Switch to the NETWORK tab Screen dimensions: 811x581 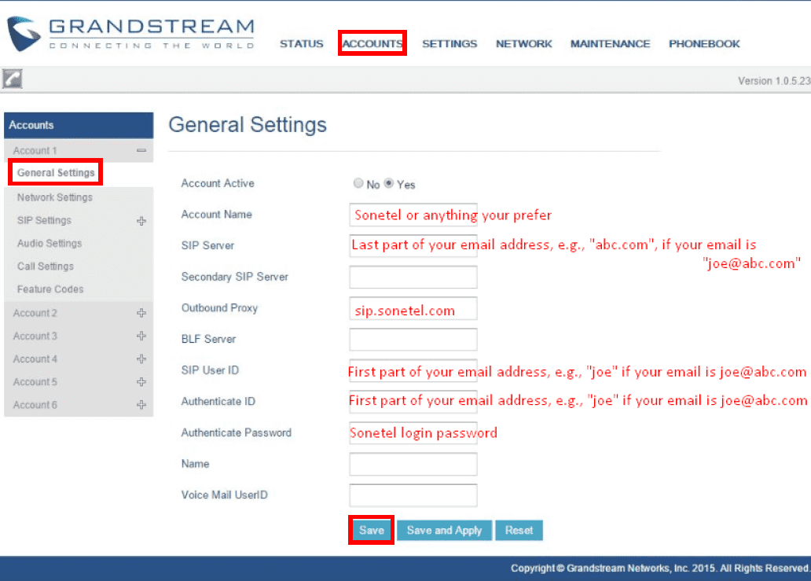click(523, 44)
